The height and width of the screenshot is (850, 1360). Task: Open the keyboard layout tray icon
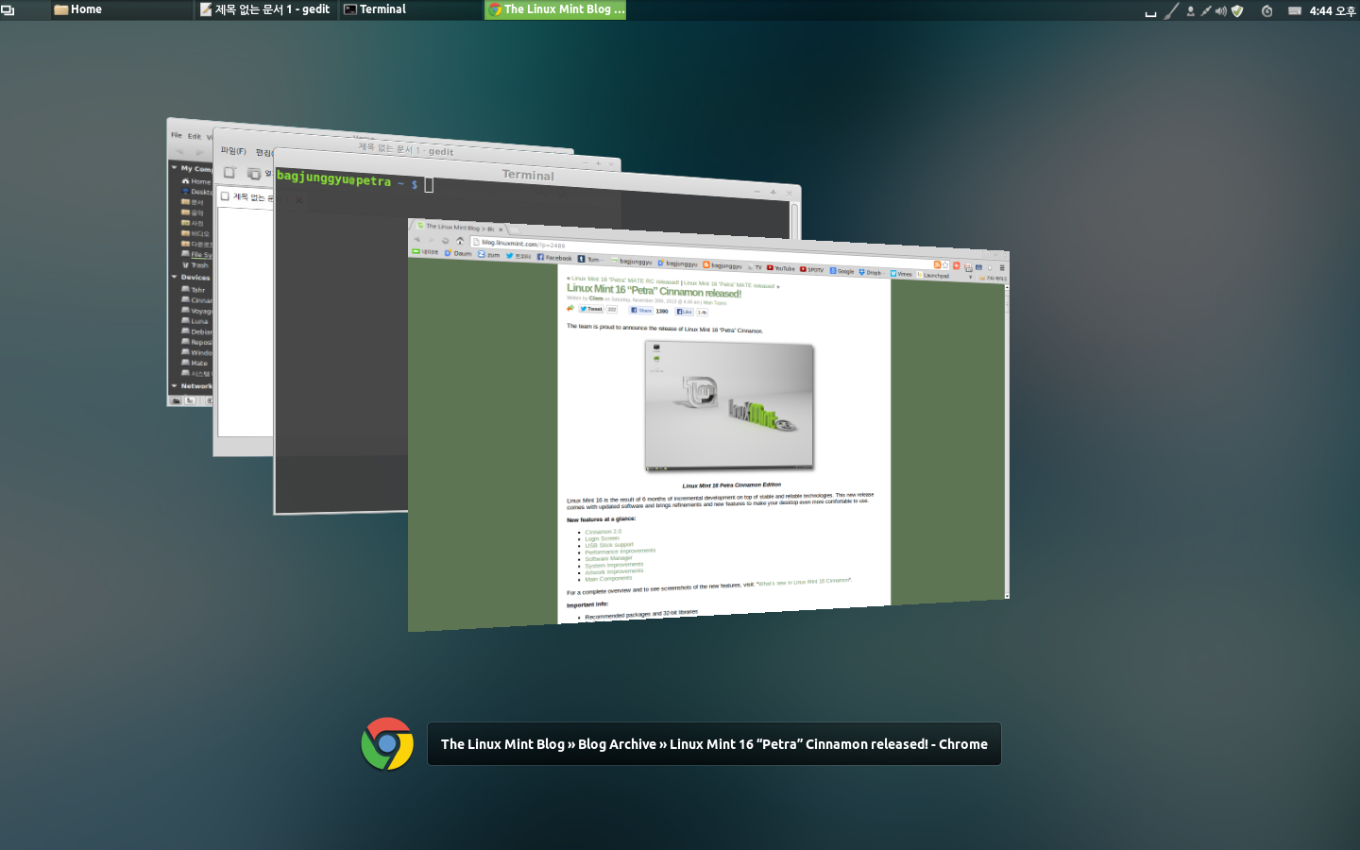pyautogui.click(x=1295, y=11)
